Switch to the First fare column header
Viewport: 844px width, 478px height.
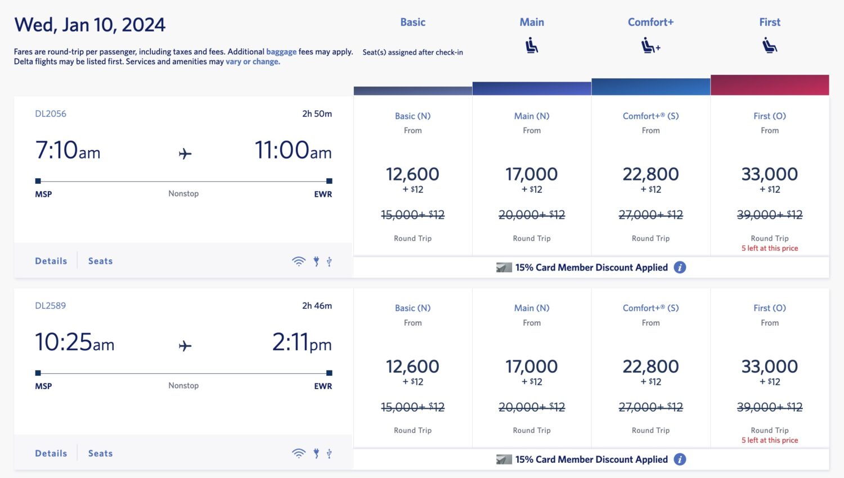point(769,22)
